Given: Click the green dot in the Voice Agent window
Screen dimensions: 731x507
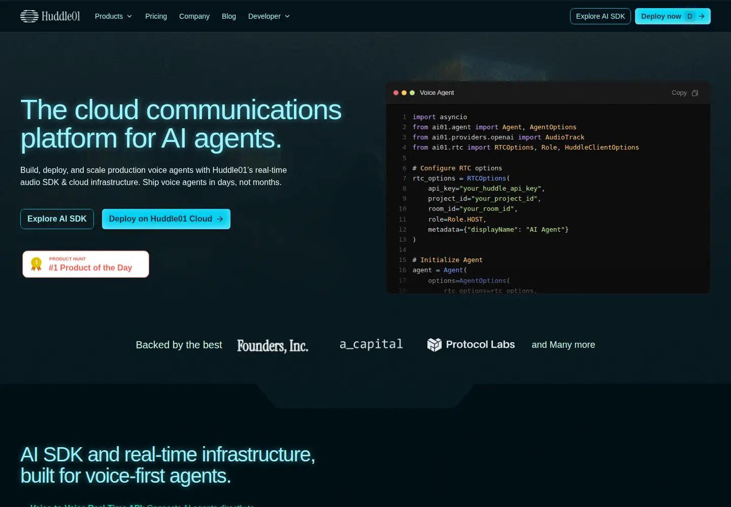Looking at the screenshot, I should tap(412, 93).
